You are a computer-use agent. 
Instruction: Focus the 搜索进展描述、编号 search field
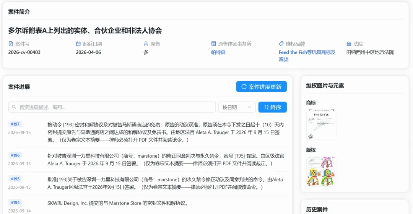tap(112, 107)
